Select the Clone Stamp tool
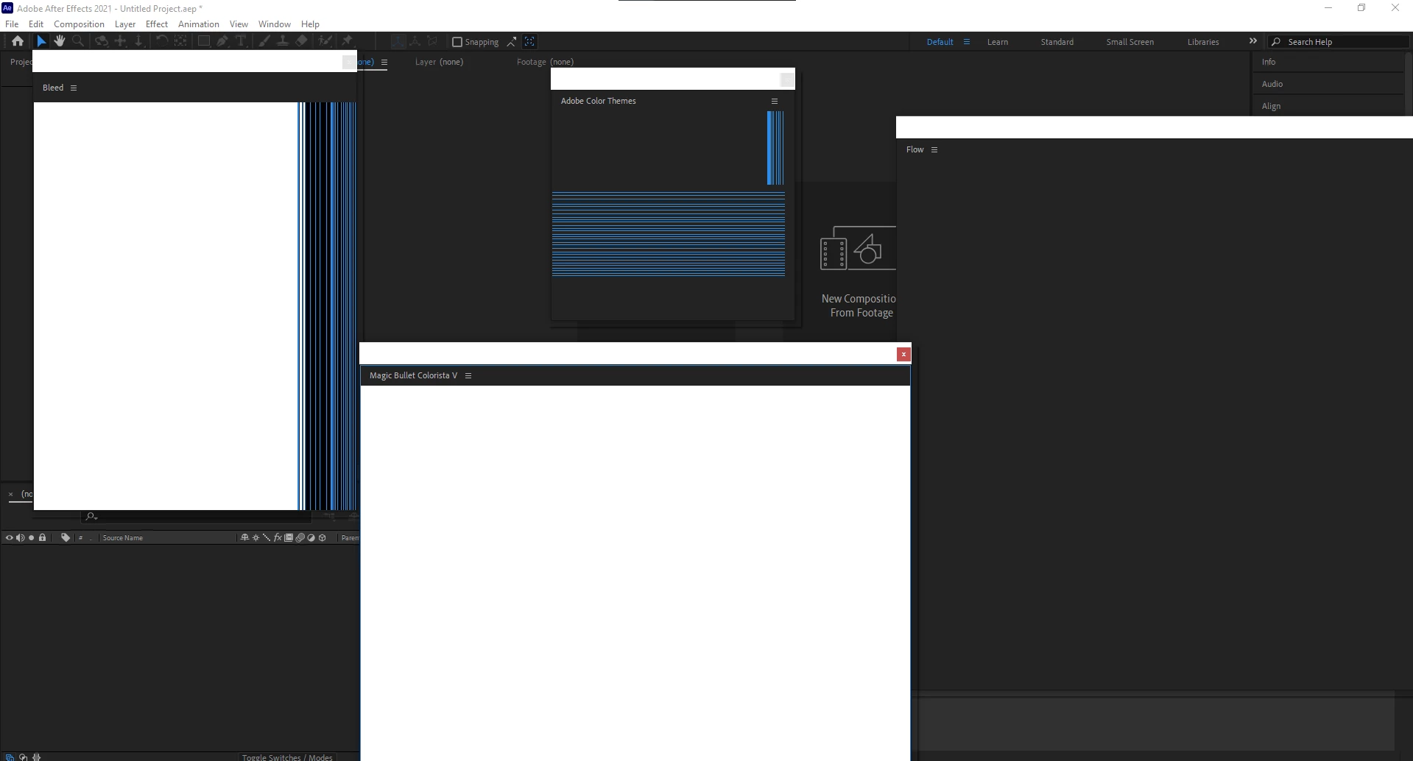Image resolution: width=1413 pixels, height=761 pixels. pos(282,41)
